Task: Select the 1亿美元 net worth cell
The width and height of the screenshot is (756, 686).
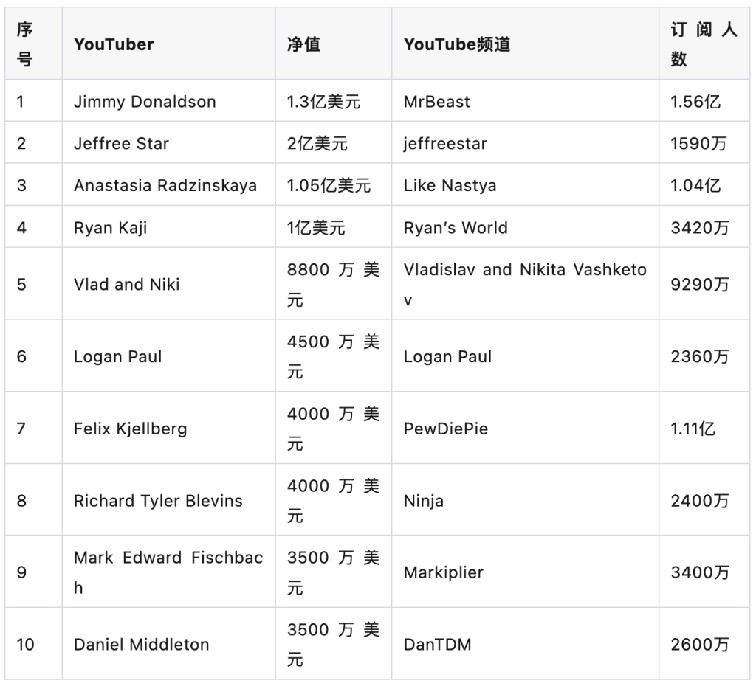Action: pos(333,227)
